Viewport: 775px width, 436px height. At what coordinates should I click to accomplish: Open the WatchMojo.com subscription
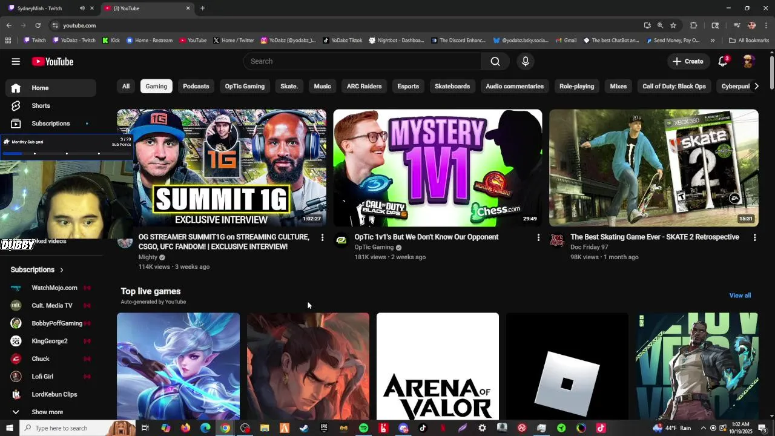pyautogui.click(x=51, y=288)
